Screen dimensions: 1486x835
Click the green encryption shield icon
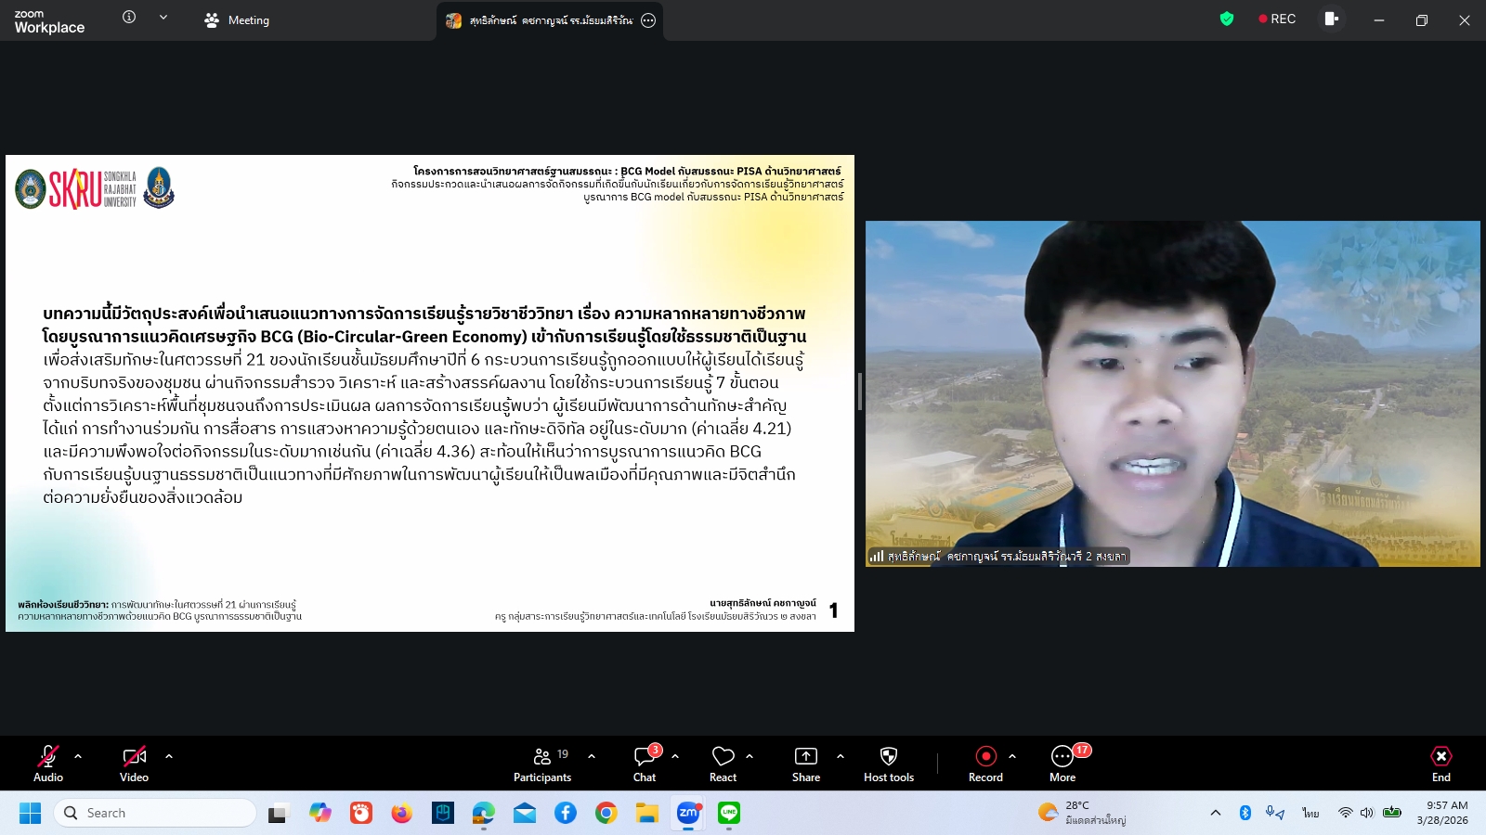pyautogui.click(x=1227, y=19)
